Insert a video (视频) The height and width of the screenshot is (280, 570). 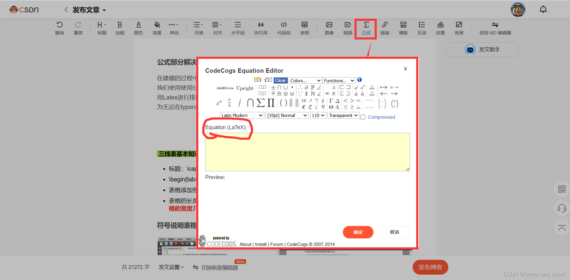coord(348,28)
